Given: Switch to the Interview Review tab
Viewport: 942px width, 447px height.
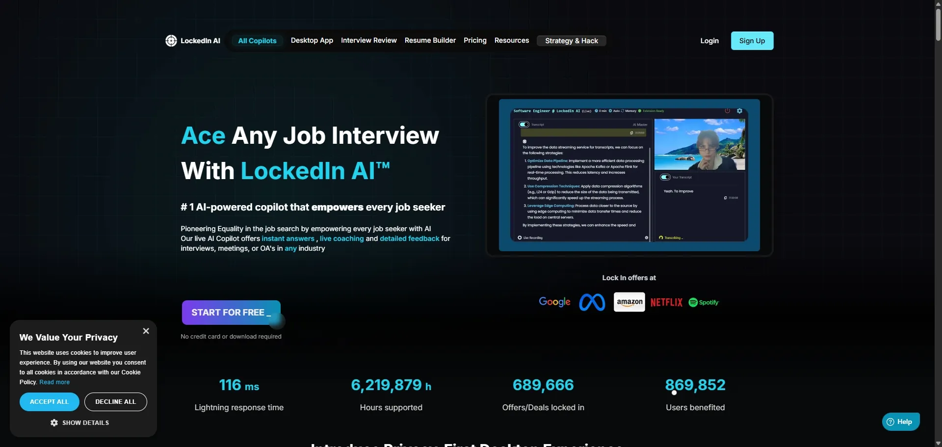Looking at the screenshot, I should pos(368,40).
